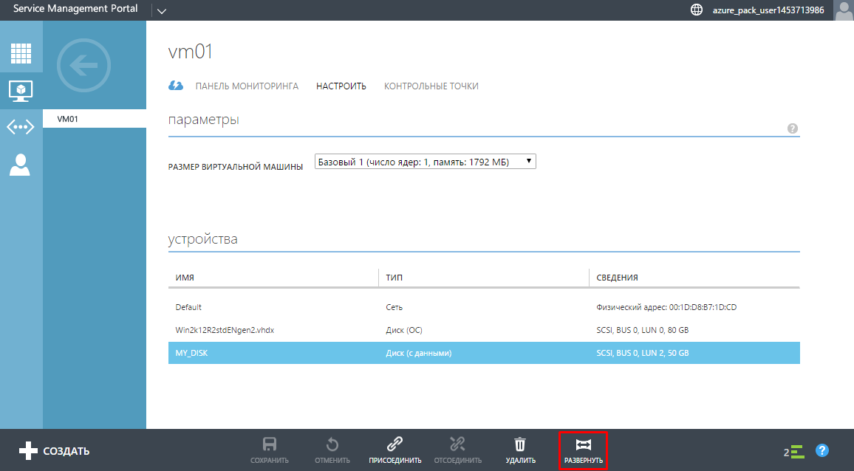Image resolution: width=854 pixels, height=471 pixels.
Task: Select the virtual machines sidebar icon
Action: click(21, 90)
